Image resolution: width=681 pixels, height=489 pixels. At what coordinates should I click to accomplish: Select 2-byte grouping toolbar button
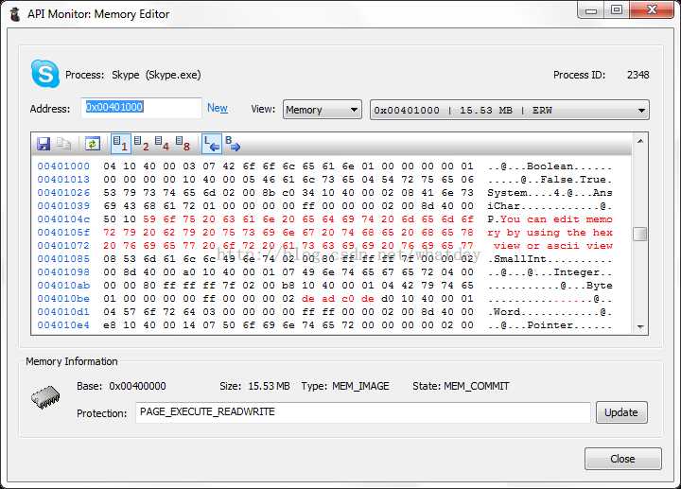point(142,144)
